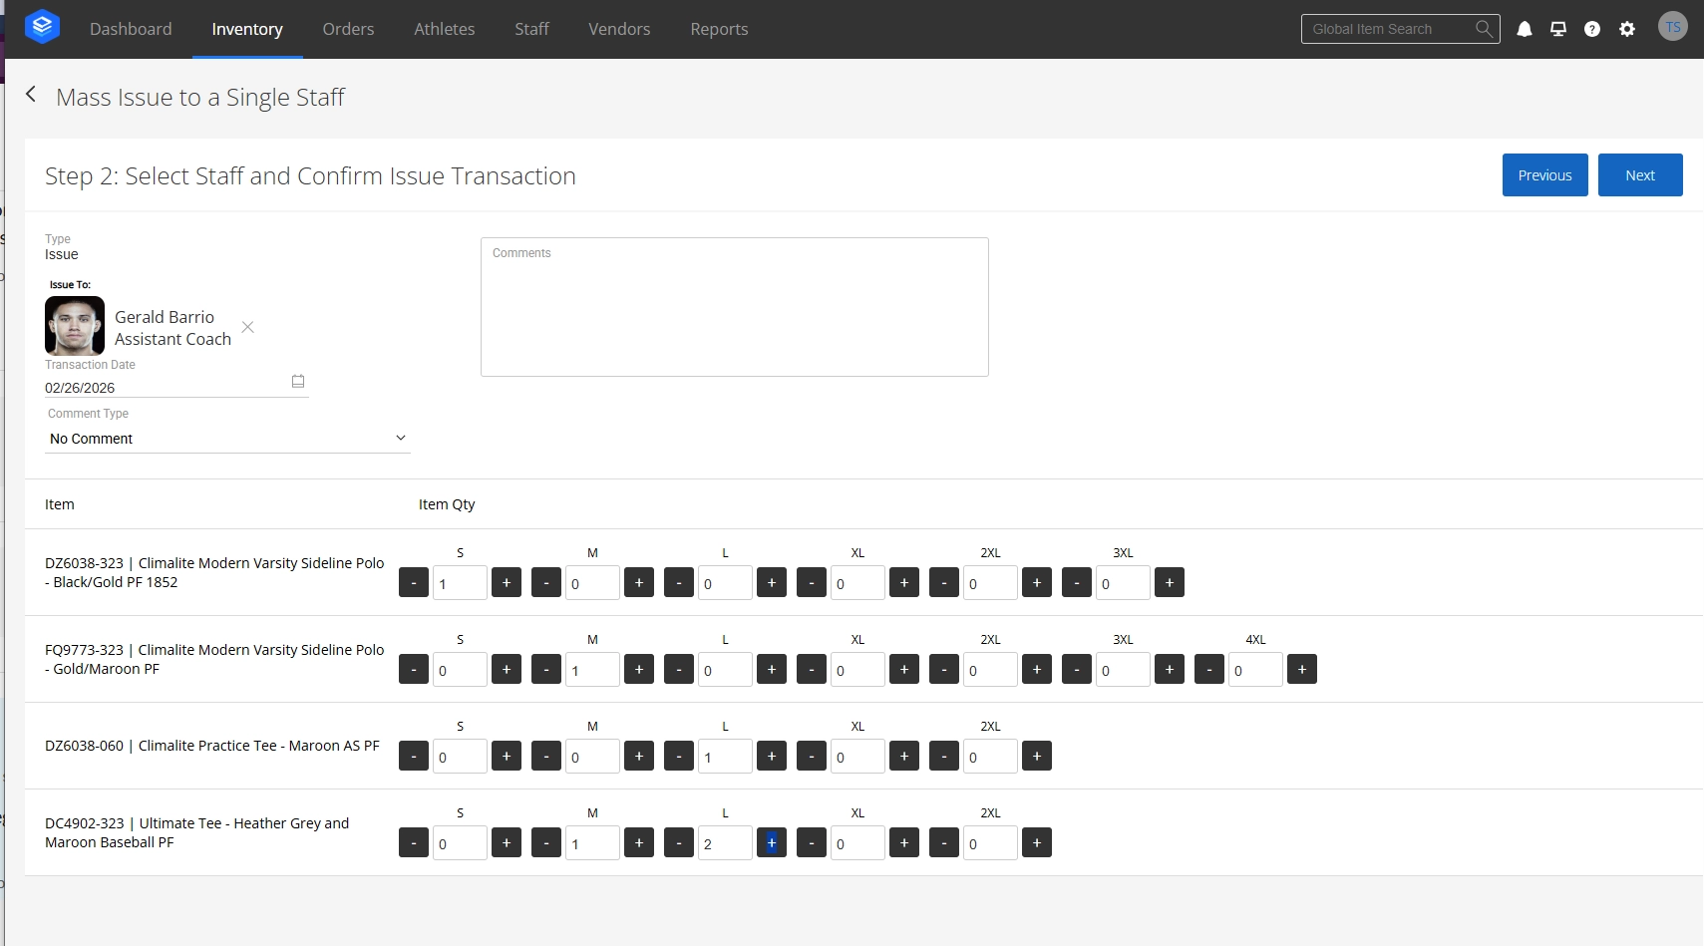Click the app logo in the top bar
1704x946 pixels.
[x=42, y=27]
